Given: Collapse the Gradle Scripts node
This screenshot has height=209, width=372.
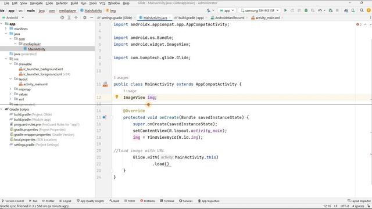Looking at the screenshot, I should pos(1,109).
